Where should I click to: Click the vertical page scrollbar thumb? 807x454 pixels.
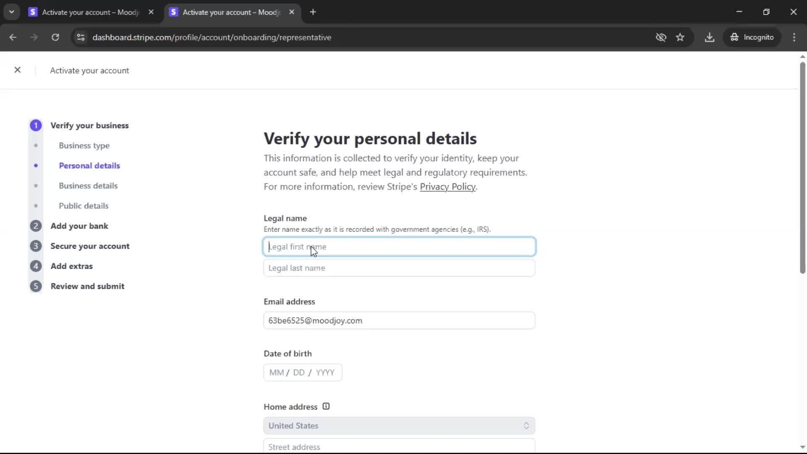pos(802,168)
